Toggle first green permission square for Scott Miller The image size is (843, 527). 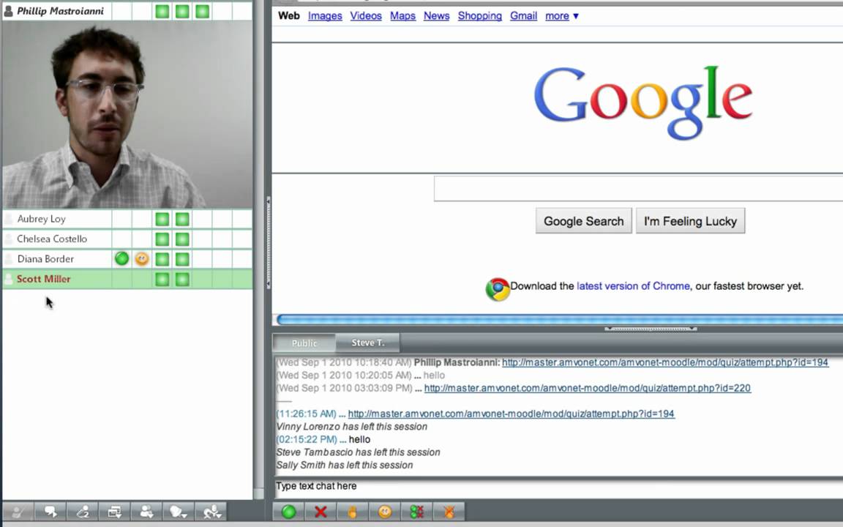click(x=162, y=279)
